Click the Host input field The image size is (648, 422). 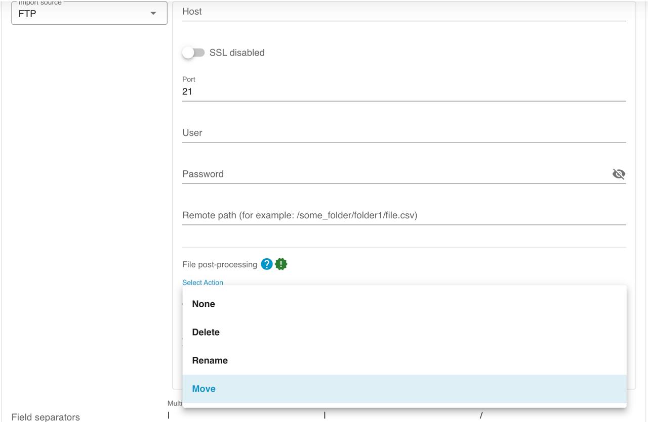[354, 13]
